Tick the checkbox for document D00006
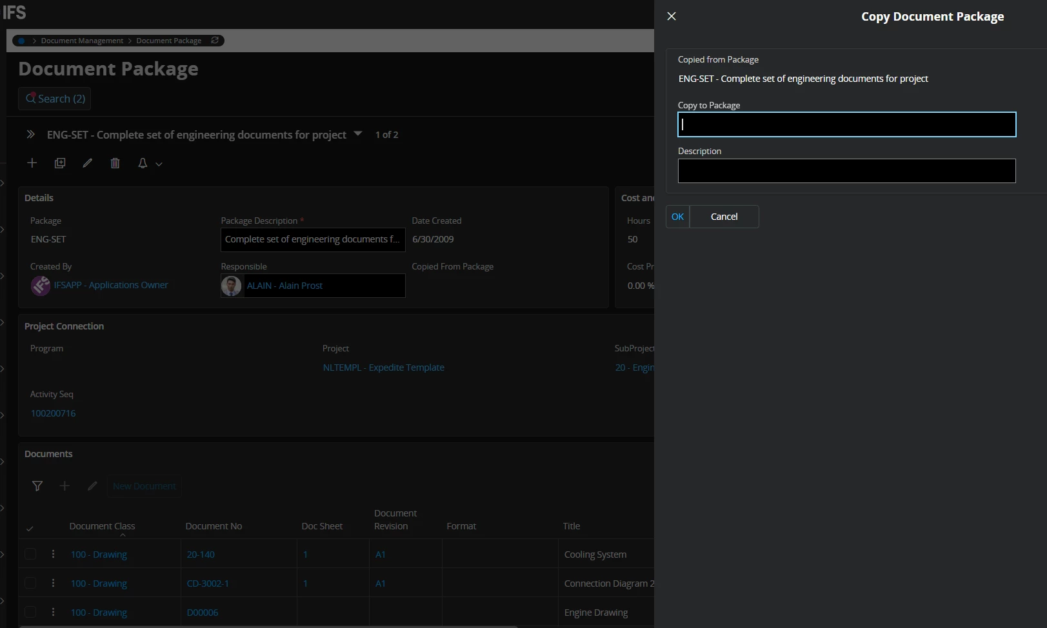Image resolution: width=1047 pixels, height=628 pixels. [30, 613]
